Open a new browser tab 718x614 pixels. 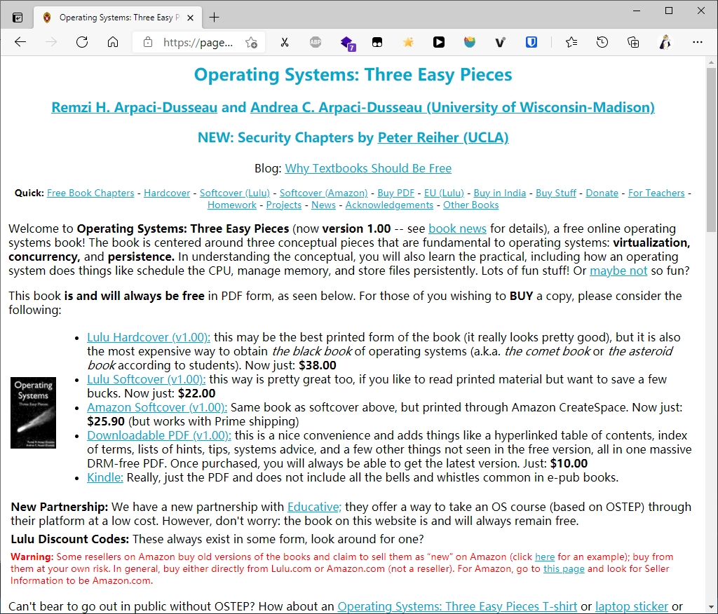[214, 18]
